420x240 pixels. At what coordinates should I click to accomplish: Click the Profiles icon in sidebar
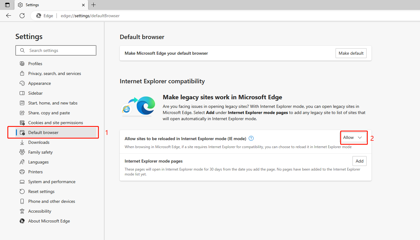[22, 64]
